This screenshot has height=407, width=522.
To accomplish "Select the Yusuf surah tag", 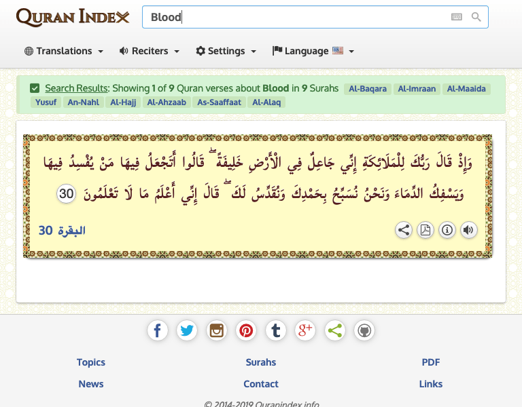I will [x=46, y=102].
